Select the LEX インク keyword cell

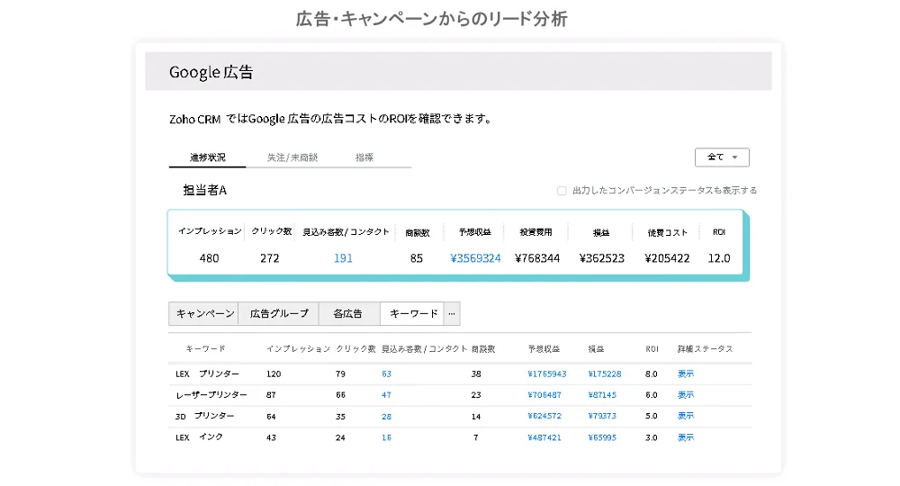(x=199, y=437)
